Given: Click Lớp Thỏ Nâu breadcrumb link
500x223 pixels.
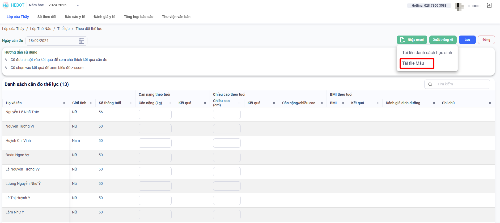Looking at the screenshot, I should click(x=41, y=29).
